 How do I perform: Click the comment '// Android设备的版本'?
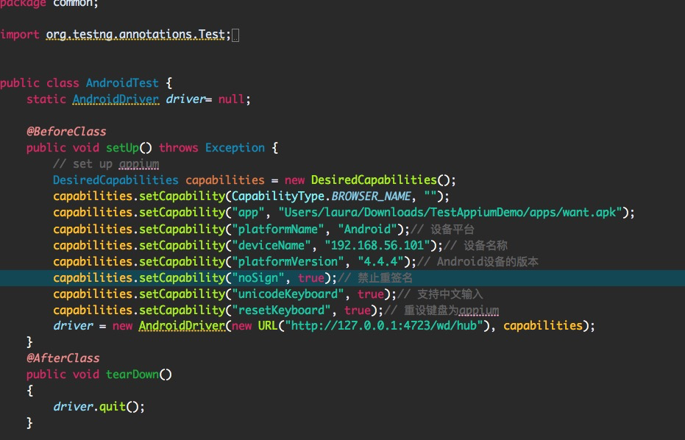pyautogui.click(x=478, y=261)
